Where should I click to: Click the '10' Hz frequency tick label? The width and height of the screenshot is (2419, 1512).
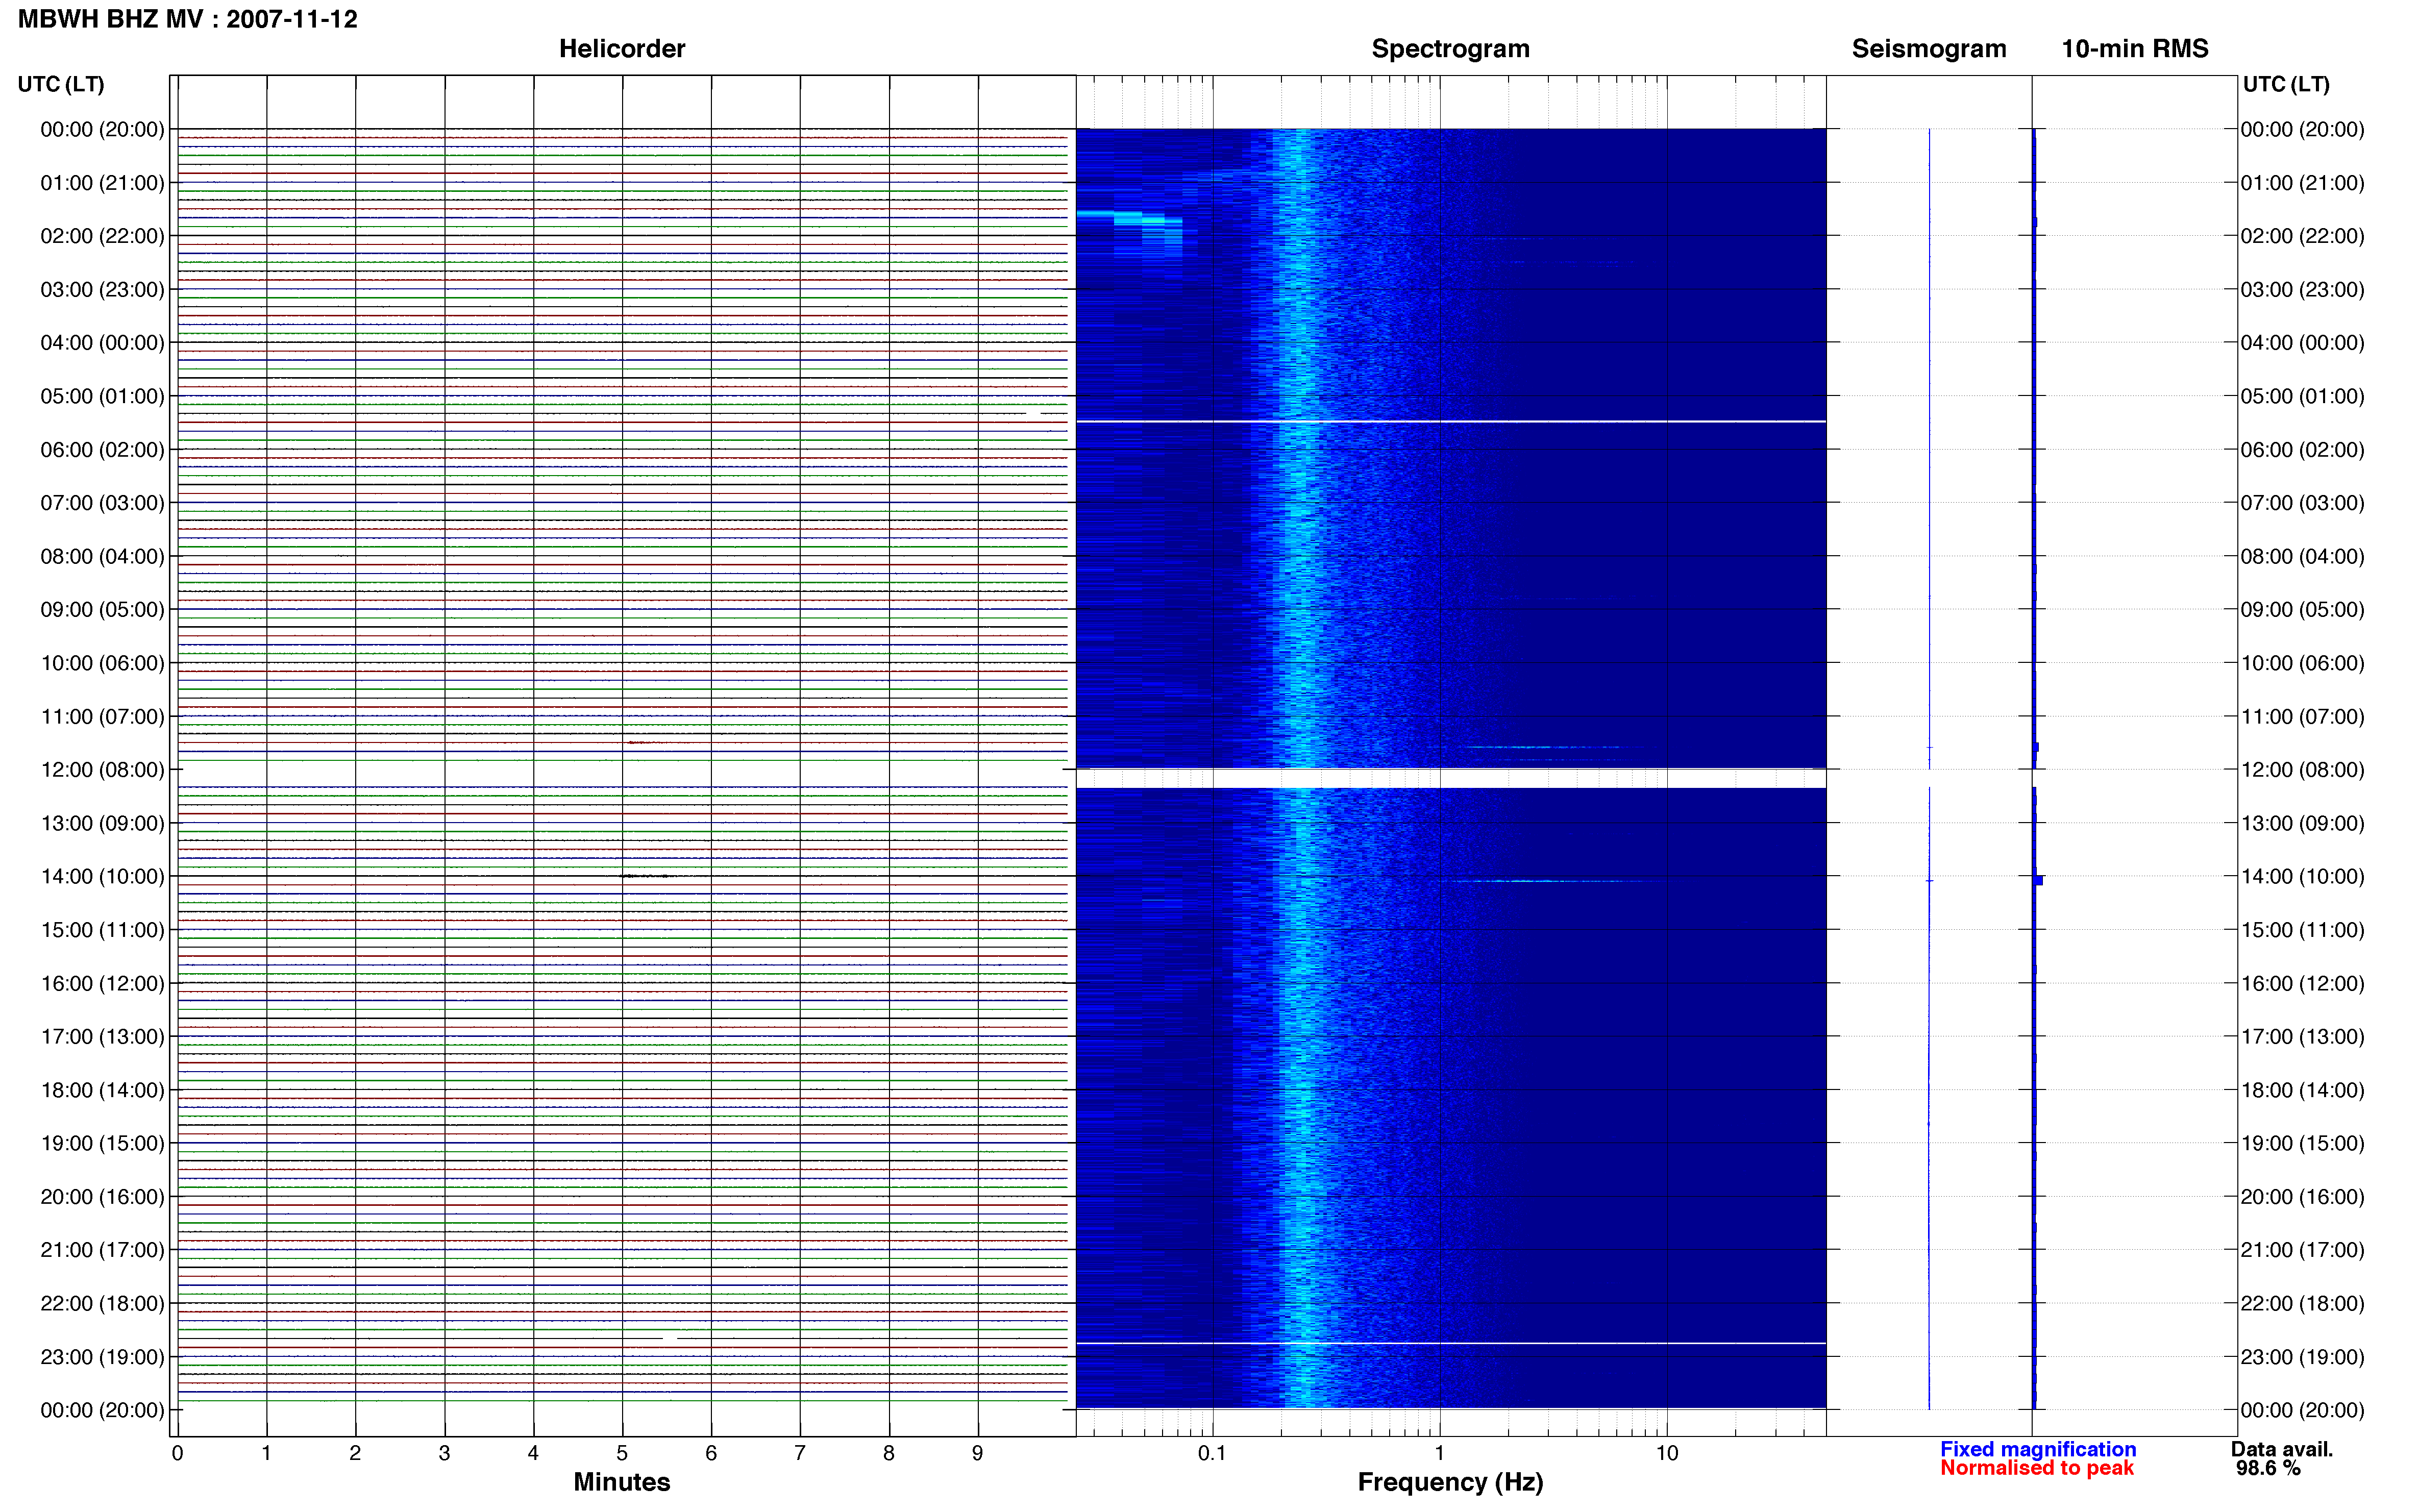click(x=1666, y=1453)
